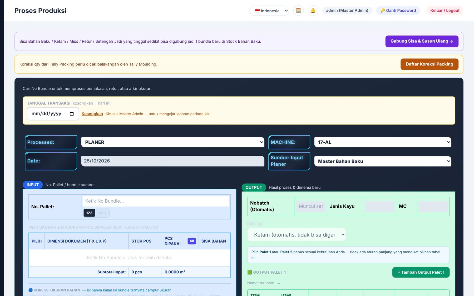Click the MC value field
The height and width of the screenshot is (296, 474).
(x=433, y=206)
